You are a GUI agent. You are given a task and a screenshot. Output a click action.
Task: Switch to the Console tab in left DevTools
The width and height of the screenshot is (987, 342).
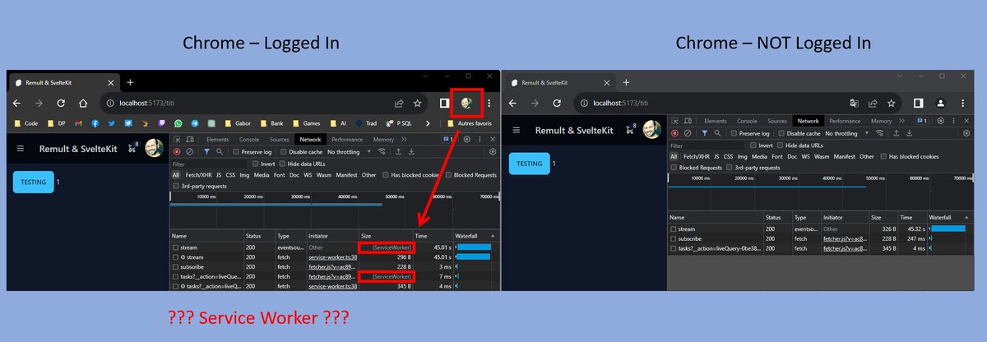pyautogui.click(x=248, y=140)
